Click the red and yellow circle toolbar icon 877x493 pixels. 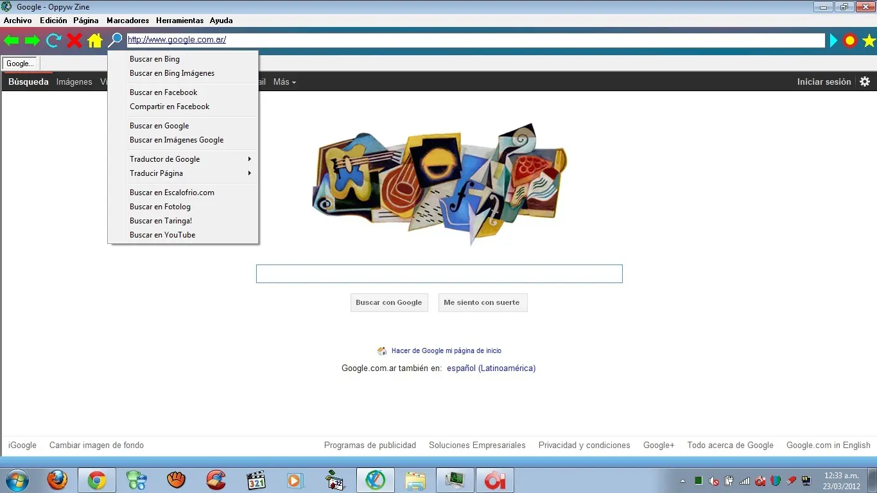(x=850, y=41)
